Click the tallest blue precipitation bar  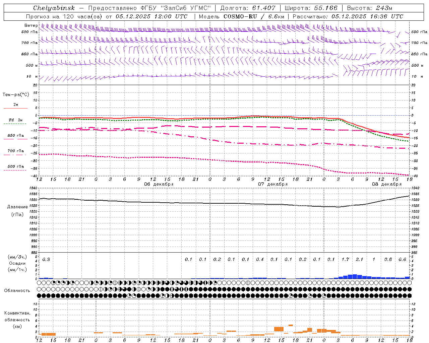click(x=355, y=277)
